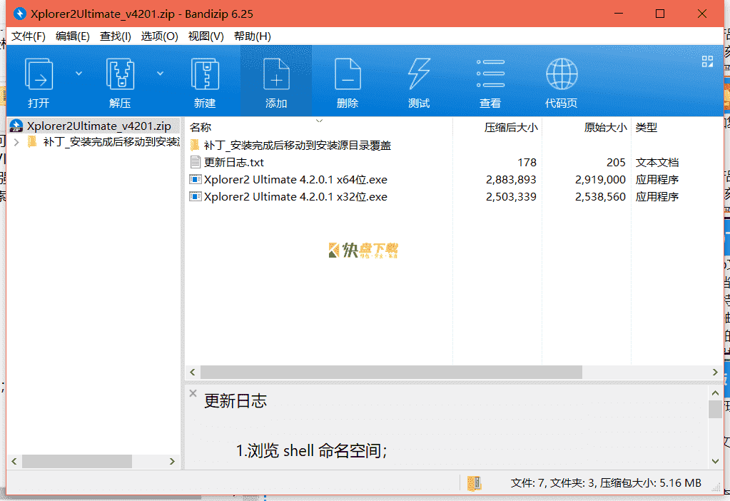730x501 pixels.
Task: Minimize the Bandizip window
Action: coord(618,14)
